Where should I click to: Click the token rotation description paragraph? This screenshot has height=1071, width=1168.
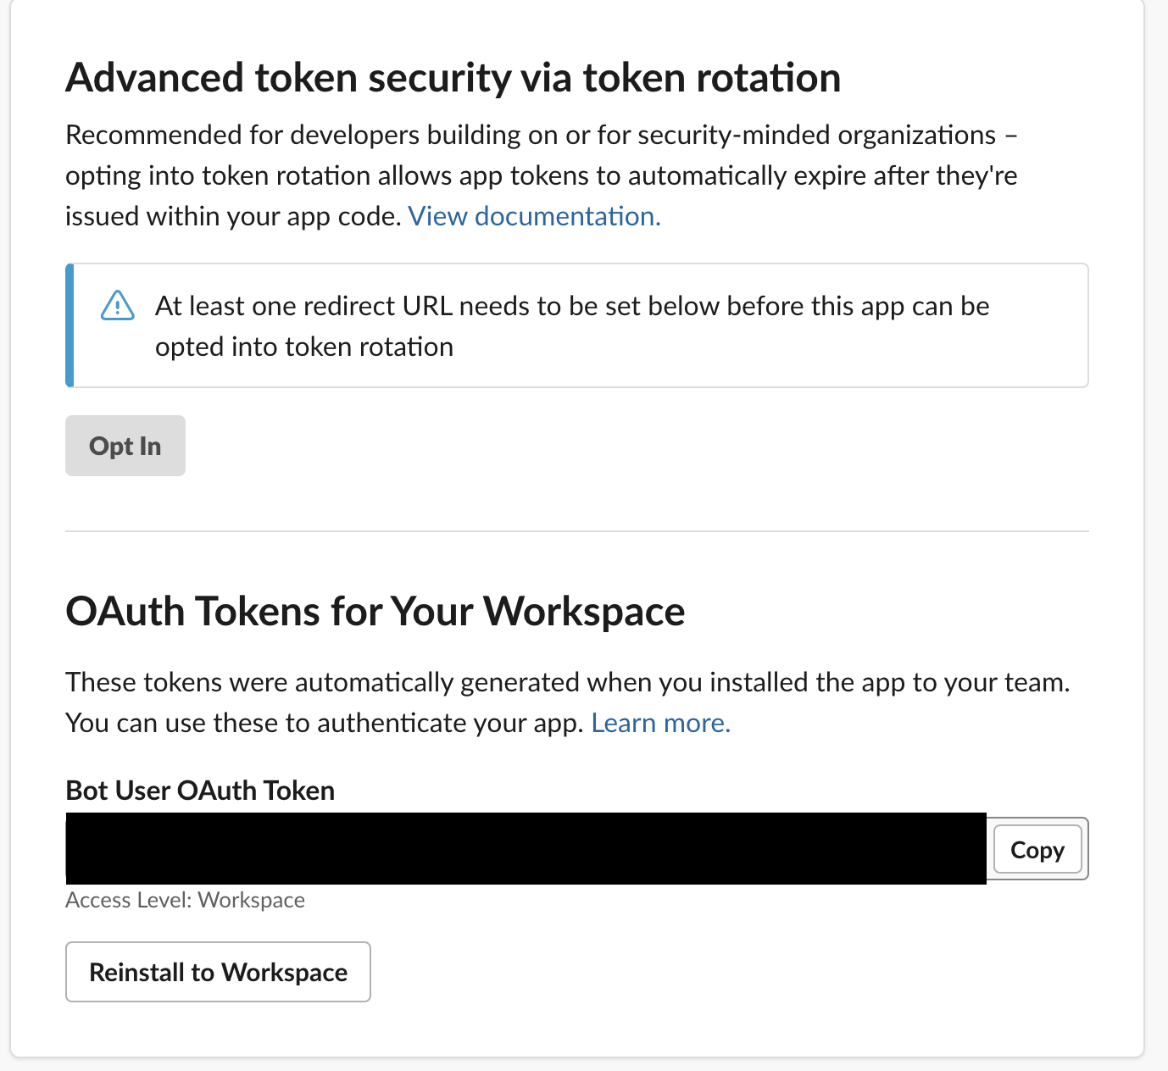point(542,175)
